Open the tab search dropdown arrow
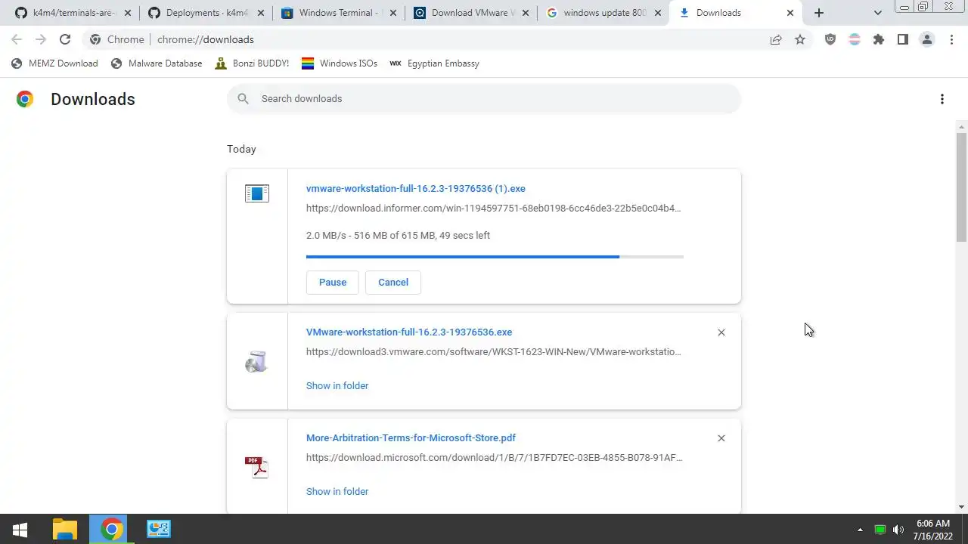This screenshot has width=968, height=544. click(878, 13)
